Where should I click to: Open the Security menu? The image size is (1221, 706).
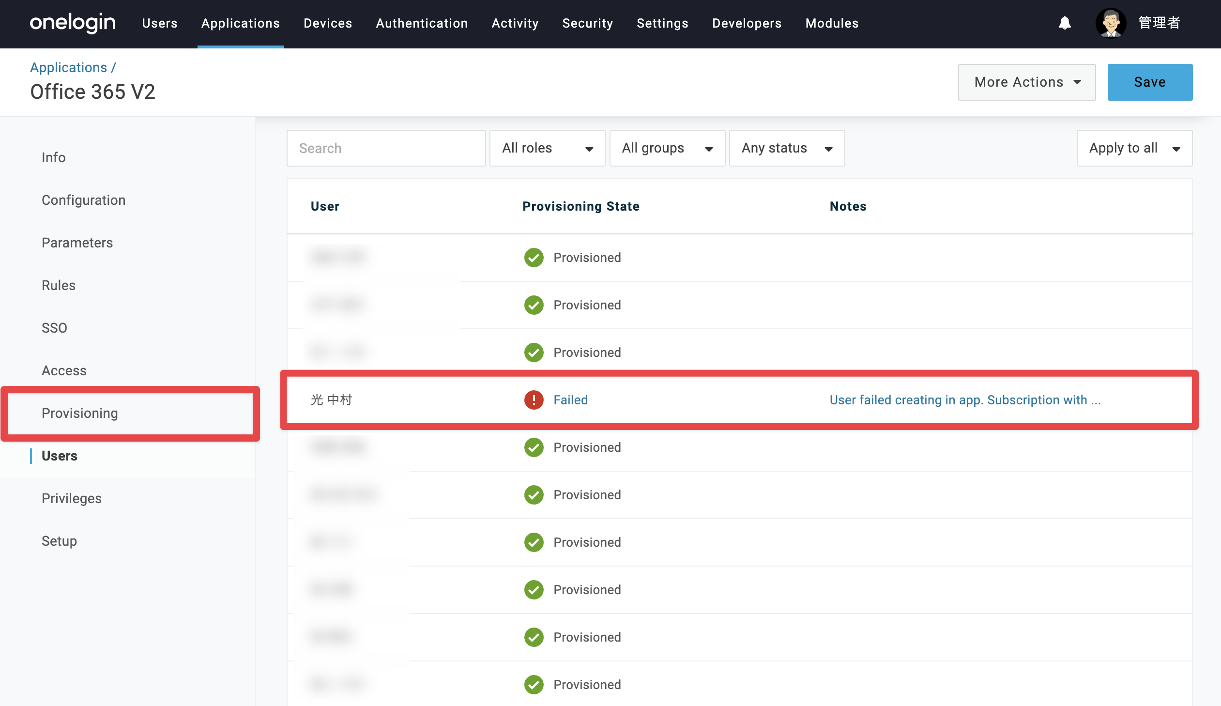587,23
